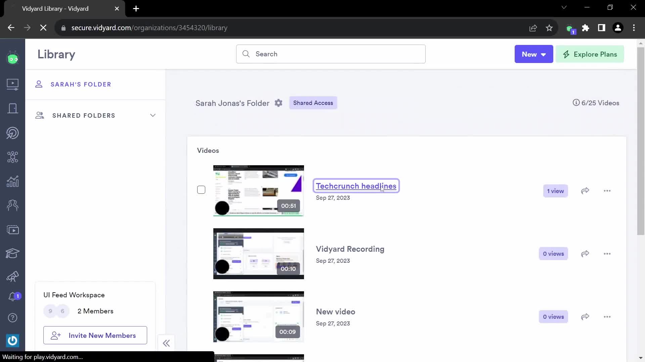Open a new browser tab
This screenshot has width=645, height=362.
[136, 9]
